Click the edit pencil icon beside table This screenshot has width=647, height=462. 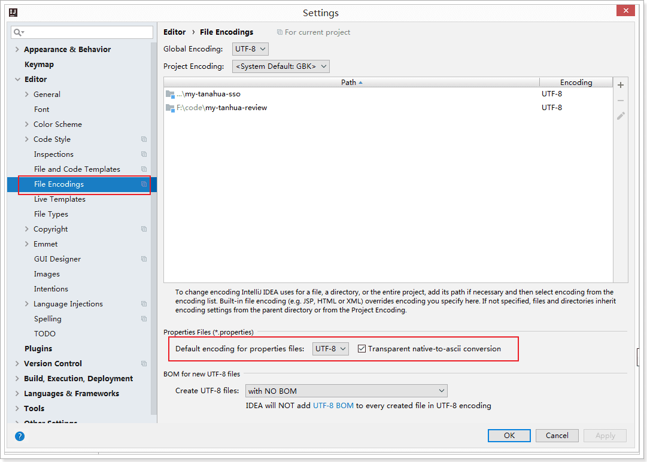[x=621, y=116]
